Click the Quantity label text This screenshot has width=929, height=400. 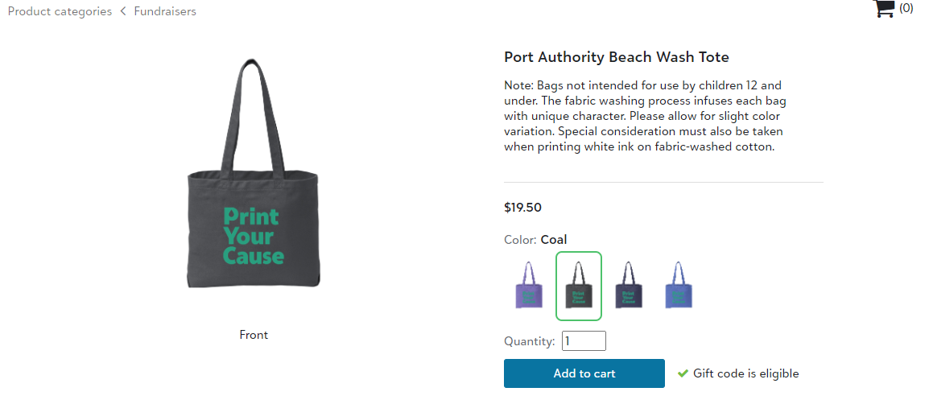529,341
